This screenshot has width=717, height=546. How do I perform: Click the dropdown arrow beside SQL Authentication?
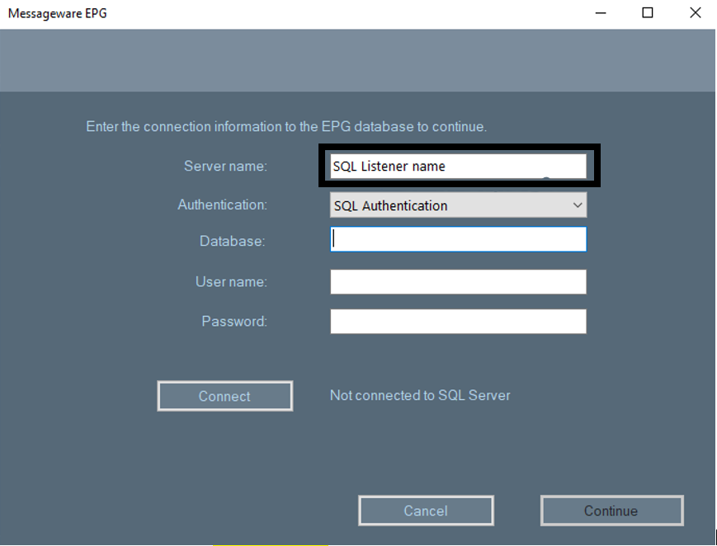click(x=578, y=205)
